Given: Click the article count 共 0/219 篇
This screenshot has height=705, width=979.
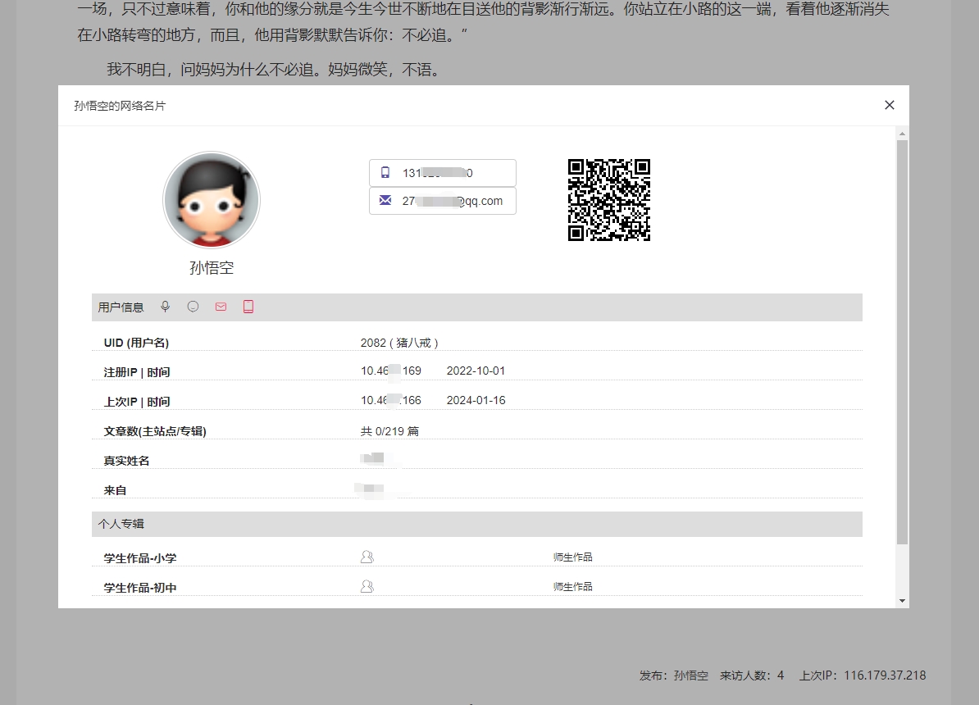Looking at the screenshot, I should click(x=389, y=431).
